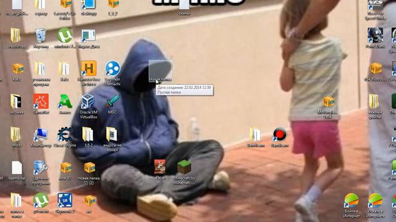The height and width of the screenshot is (222, 396).
Task: Open the видосы на канал folder
Action: point(113,139)
